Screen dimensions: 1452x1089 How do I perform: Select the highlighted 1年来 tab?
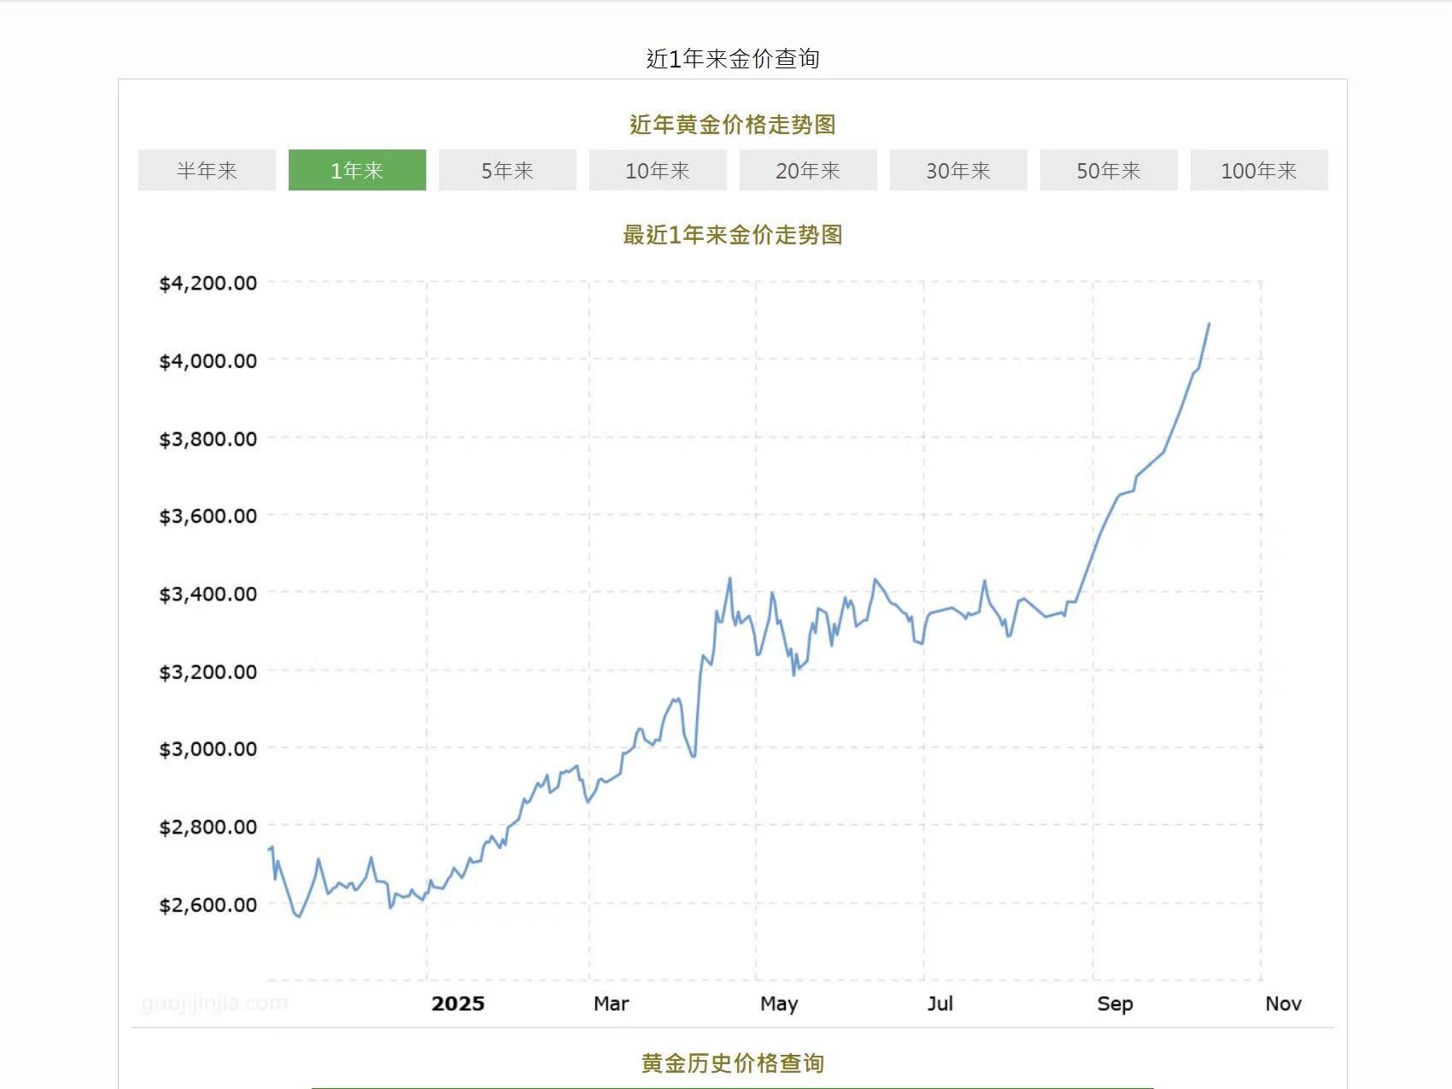click(x=357, y=170)
